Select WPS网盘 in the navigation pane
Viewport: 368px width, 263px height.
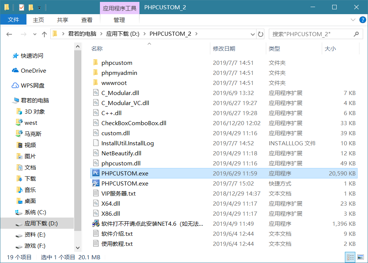click(28, 86)
